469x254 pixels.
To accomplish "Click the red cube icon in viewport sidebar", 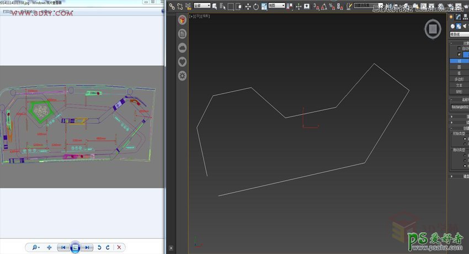I will 183,20.
